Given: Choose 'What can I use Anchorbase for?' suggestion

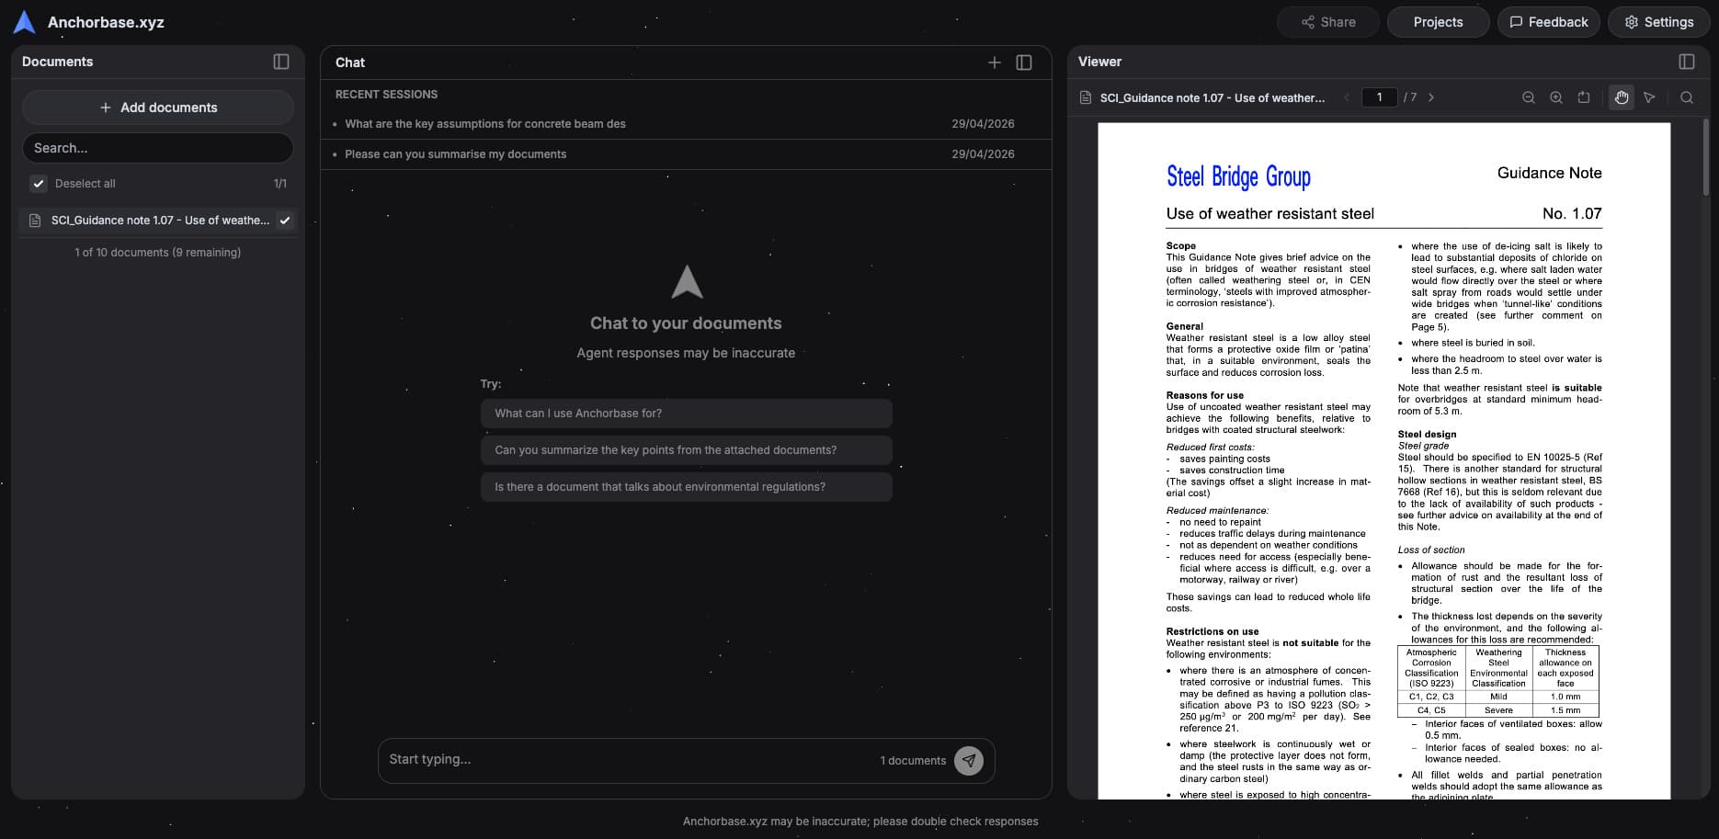Looking at the screenshot, I should [x=686, y=414].
